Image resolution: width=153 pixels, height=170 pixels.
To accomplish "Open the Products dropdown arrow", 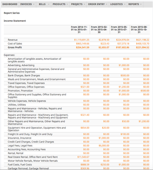I will click(67, 4).
